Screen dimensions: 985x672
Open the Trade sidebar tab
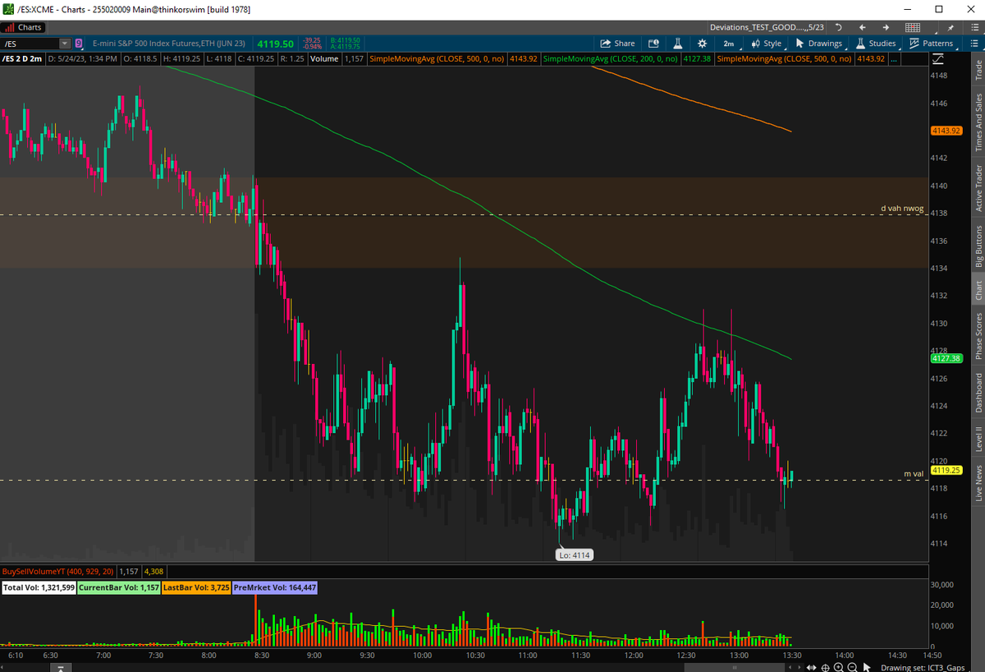[x=978, y=70]
